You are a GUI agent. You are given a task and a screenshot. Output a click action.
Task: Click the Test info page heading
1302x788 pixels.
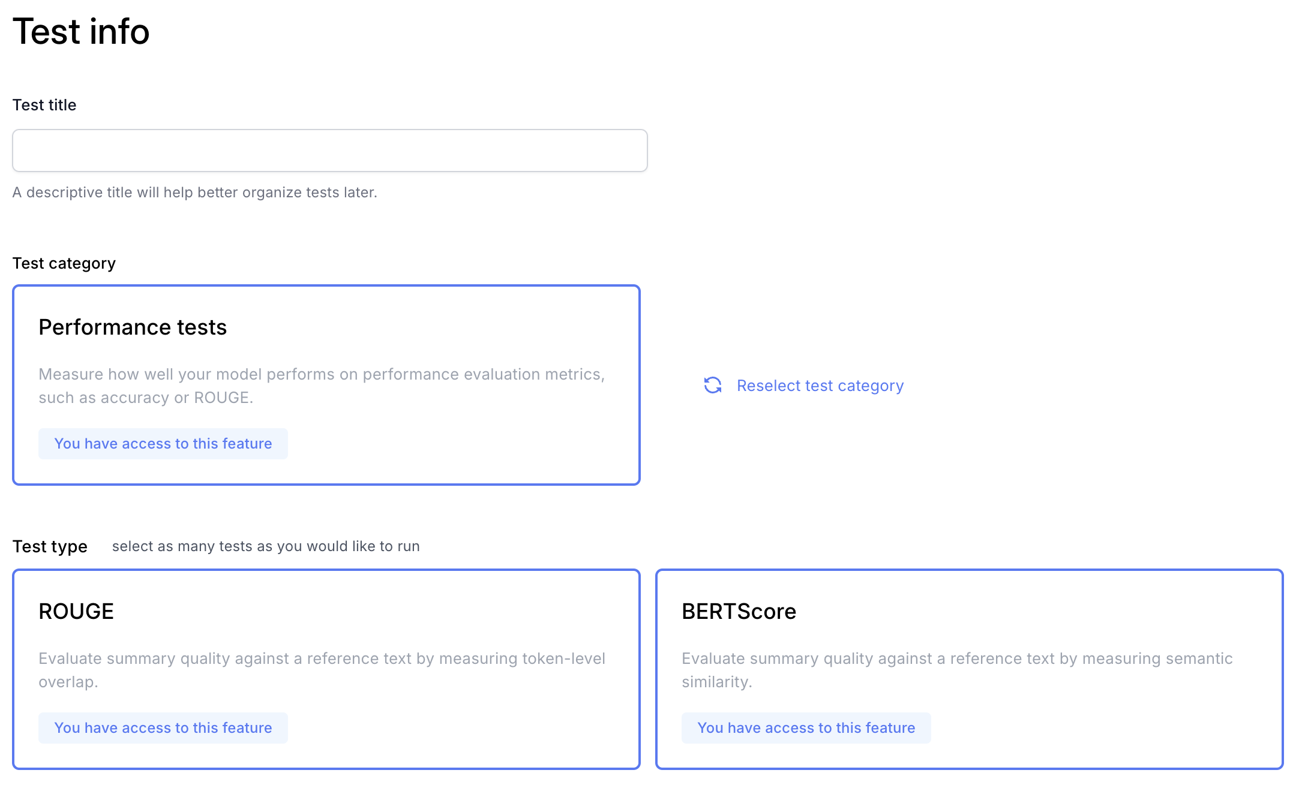point(81,31)
